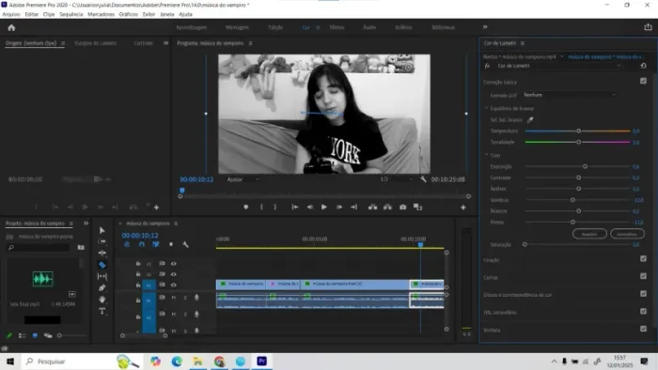Toggle the Curvas section checkbox

pos(643,276)
